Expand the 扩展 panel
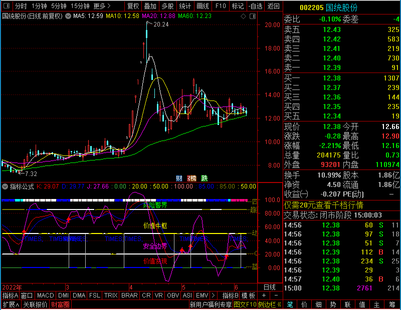The height and width of the screenshot is (310, 401). coord(11,304)
